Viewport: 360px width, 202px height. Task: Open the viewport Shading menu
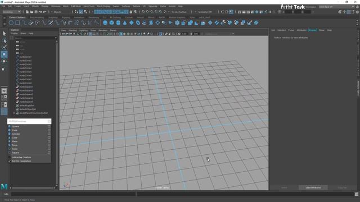tap(73, 30)
